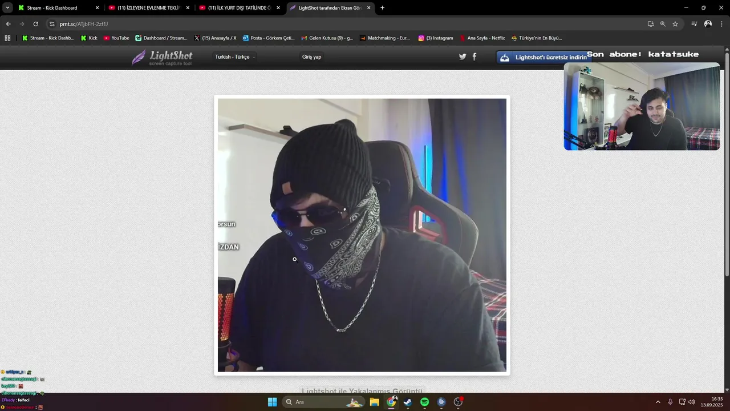Image resolution: width=730 pixels, height=411 pixels.
Task: Show hidden system tray icons chevron
Action: [x=658, y=402]
